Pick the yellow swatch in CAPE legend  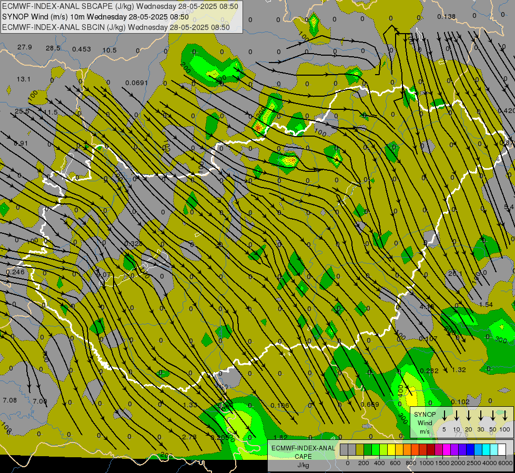[391, 450]
